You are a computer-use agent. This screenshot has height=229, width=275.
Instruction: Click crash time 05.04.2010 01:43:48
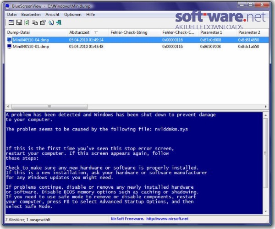86,47
